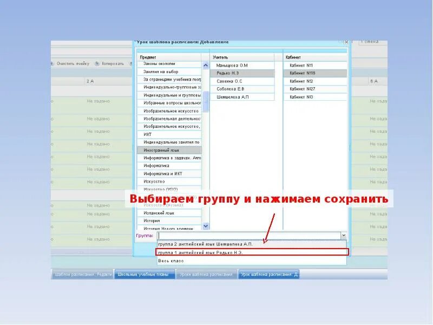Image resolution: width=433 pixels, height=325 pixels.
Task: Switch to the Уроки шаблона расписания tab
Action: click(207, 275)
